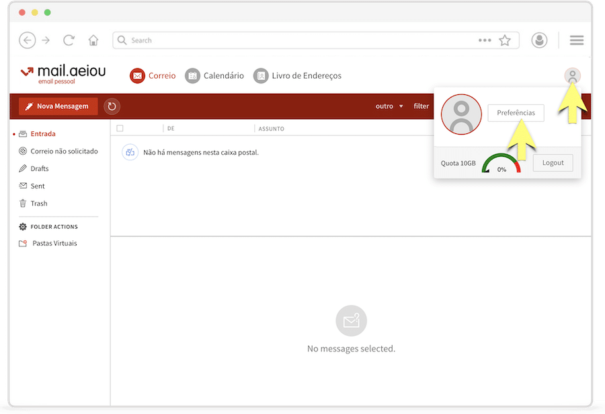This screenshot has width=605, height=414.
Task: Click the user avatar icon top right
Action: pos(572,76)
